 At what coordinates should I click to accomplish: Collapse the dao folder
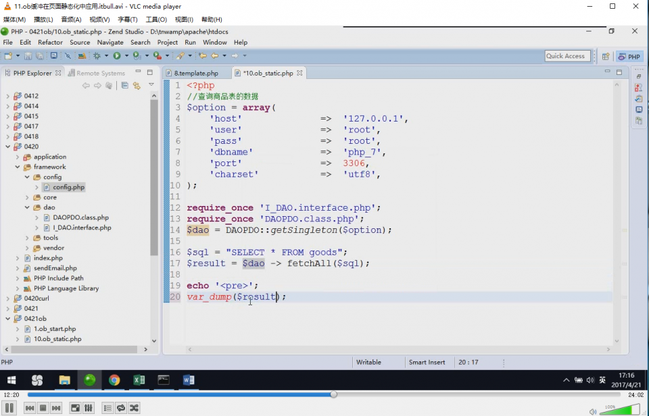[x=27, y=207]
